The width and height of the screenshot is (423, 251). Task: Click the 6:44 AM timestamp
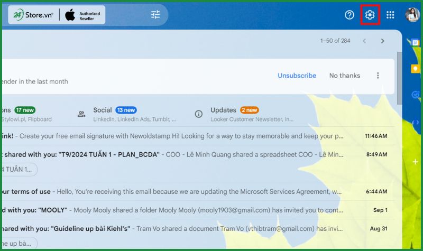coord(376,191)
